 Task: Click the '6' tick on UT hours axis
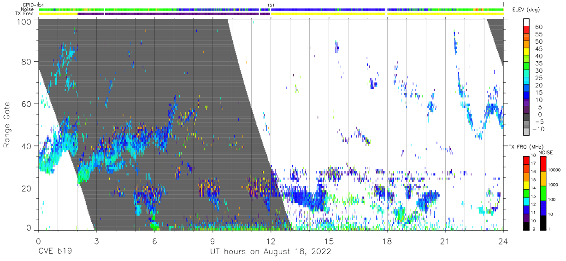point(154,241)
